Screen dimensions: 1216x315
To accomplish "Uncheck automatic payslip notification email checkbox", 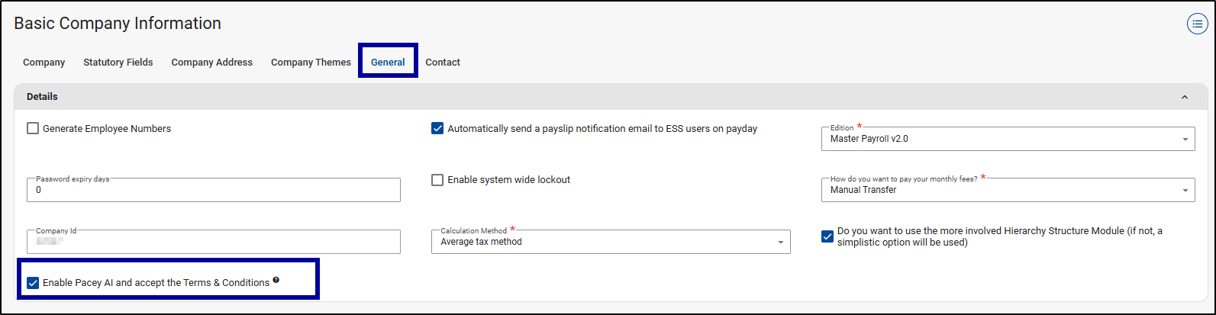I will pos(437,129).
